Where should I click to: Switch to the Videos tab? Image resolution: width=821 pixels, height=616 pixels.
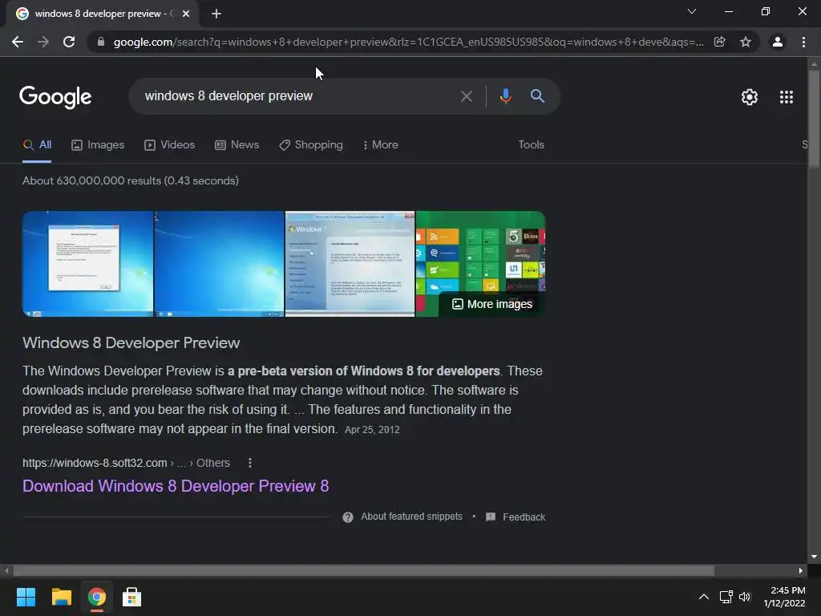[x=170, y=145]
